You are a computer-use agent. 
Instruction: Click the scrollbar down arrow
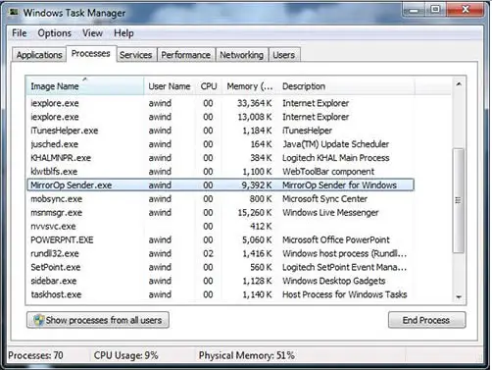click(459, 296)
